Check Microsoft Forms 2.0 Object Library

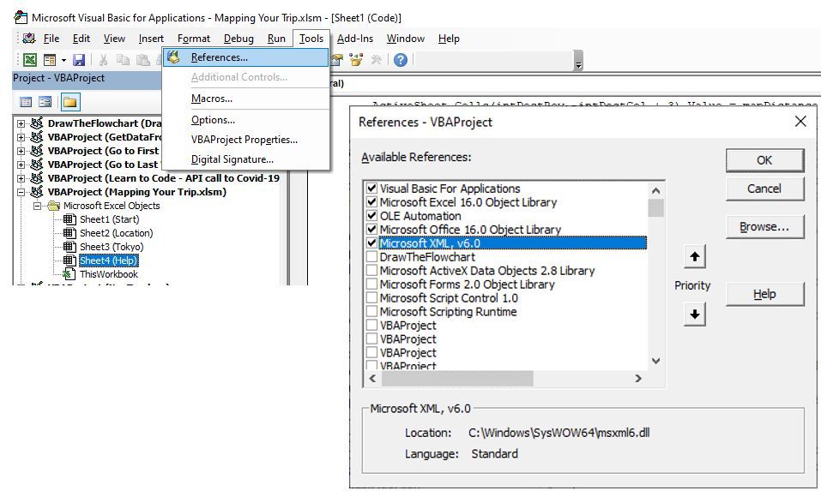(371, 284)
